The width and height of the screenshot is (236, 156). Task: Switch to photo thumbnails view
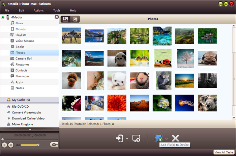click(x=66, y=19)
